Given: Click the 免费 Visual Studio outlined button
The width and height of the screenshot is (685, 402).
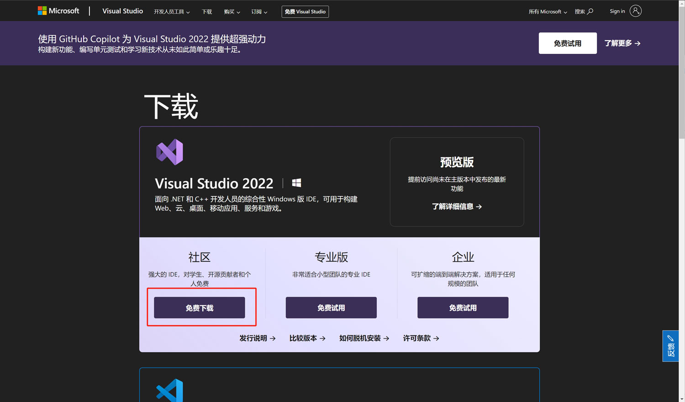Looking at the screenshot, I should 305,11.
